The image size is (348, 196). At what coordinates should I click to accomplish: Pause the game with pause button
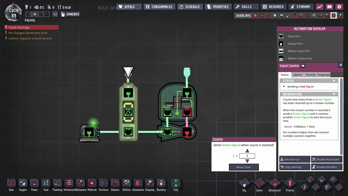coord(28,14)
